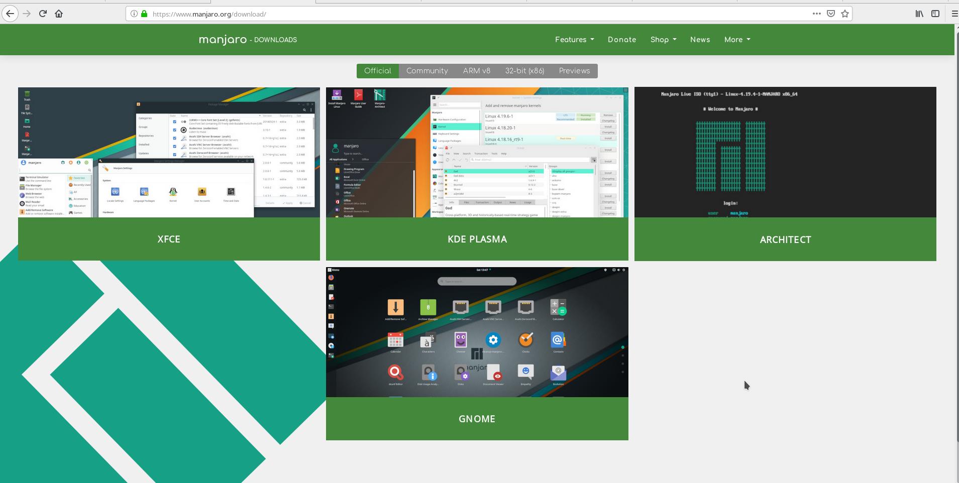
Task: Save page to Pocket icon
Action: (831, 14)
